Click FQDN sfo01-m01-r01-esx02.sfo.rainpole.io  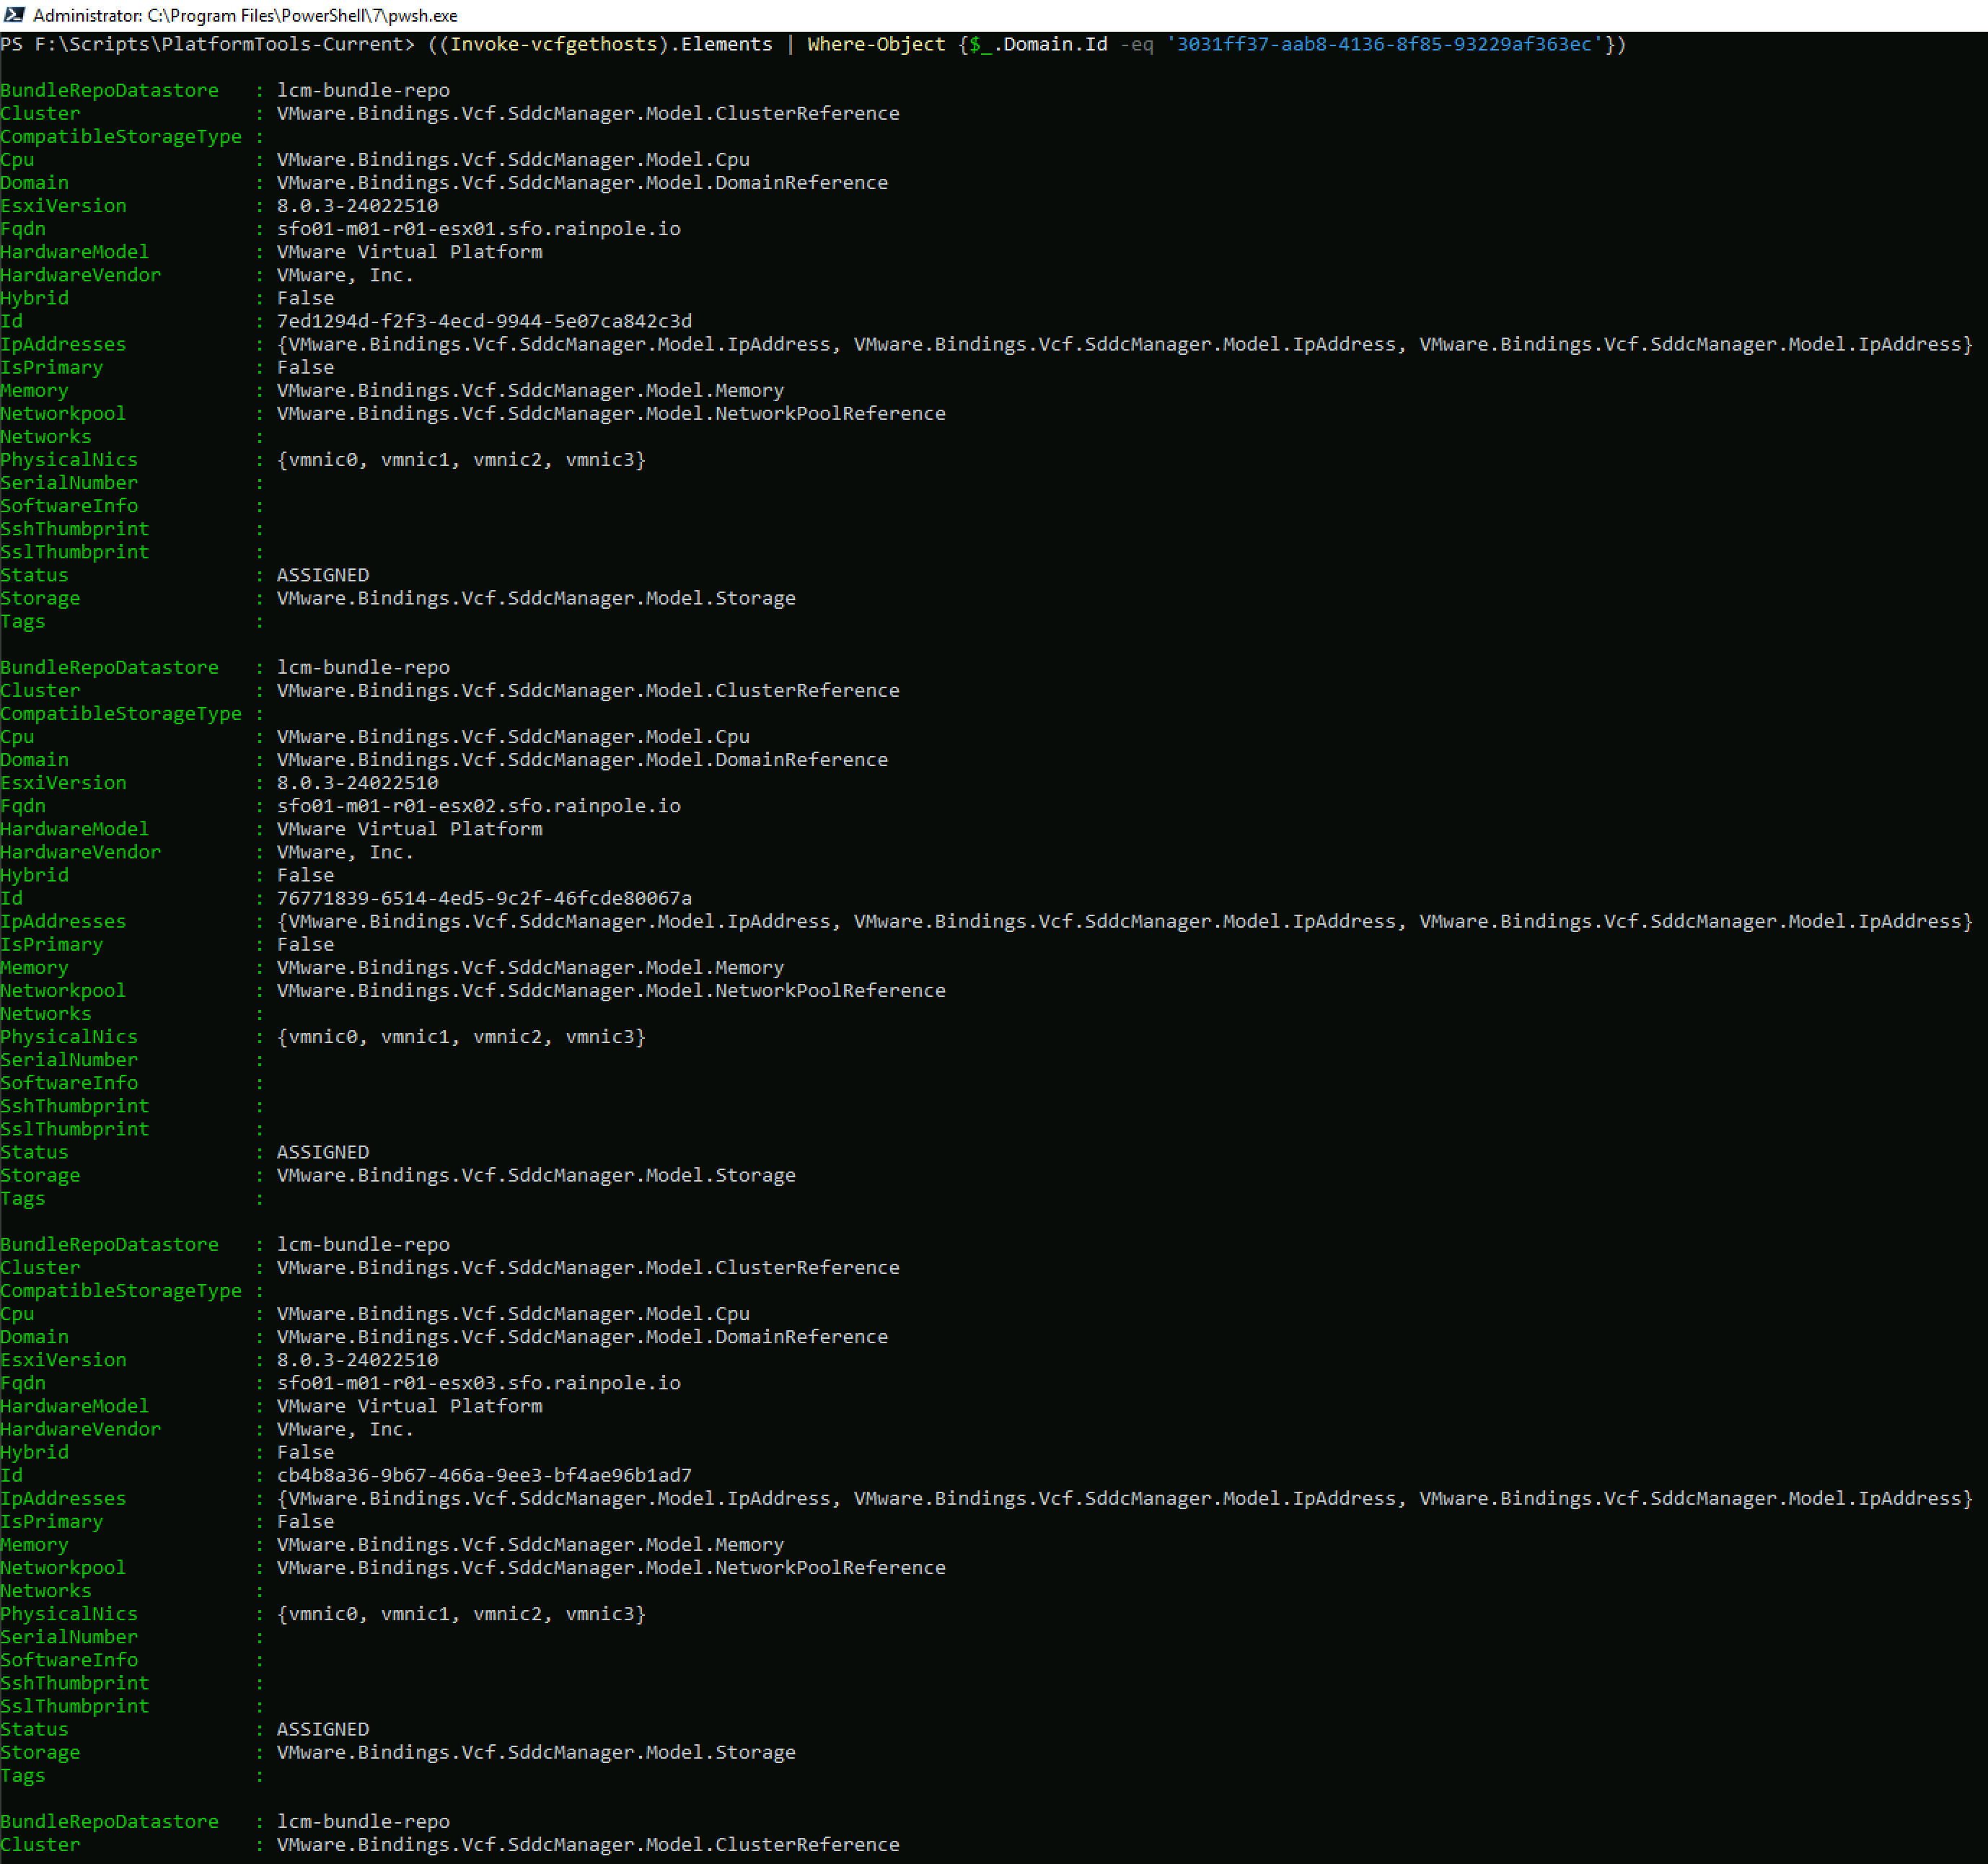[478, 806]
